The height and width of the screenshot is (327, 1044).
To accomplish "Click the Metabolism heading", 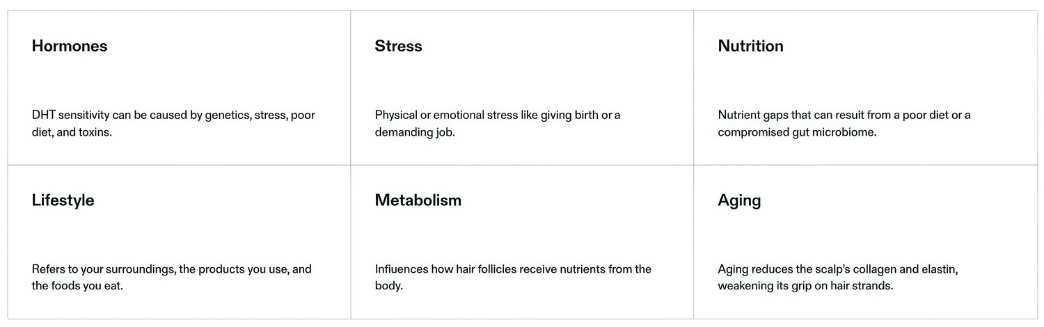I will pos(418,200).
